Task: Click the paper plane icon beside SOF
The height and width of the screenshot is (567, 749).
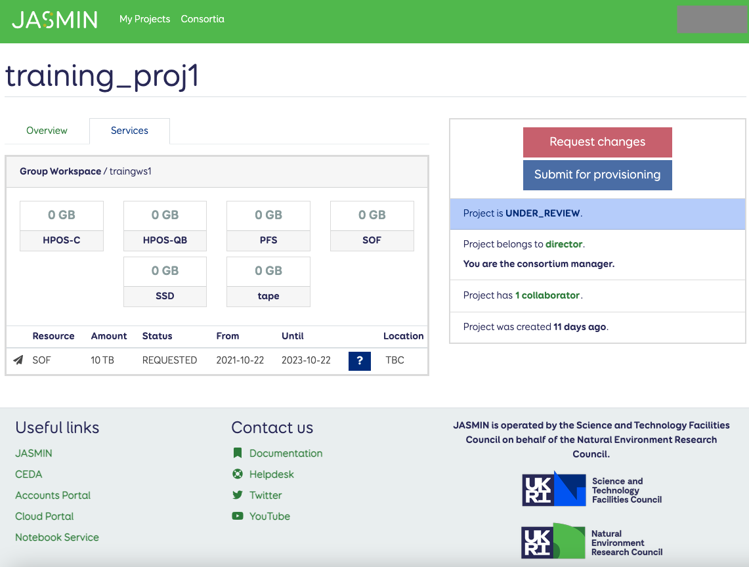Action: coord(18,360)
